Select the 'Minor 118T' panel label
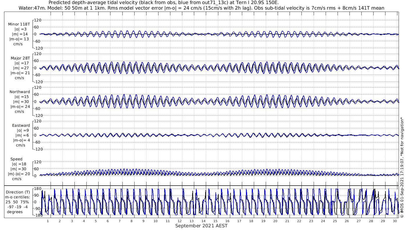Screen dimensions: 407x232 [19, 24]
